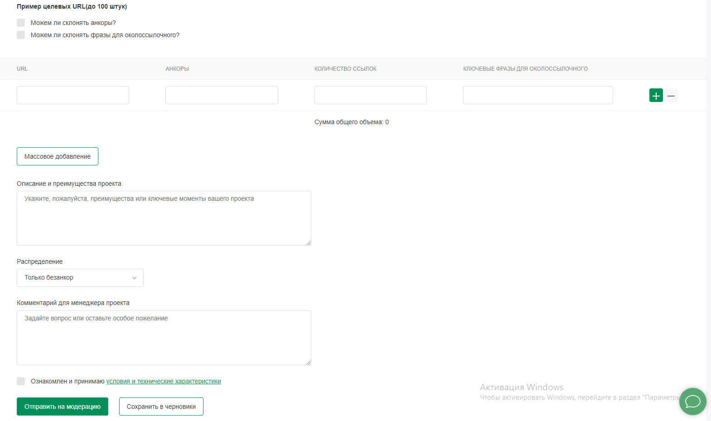Select the Количество ссылок input field
The image size is (711, 421).
[370, 95]
